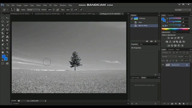The image size is (192, 108).
Task: Switch to the Layer Comps tab
Action: coord(135,78)
